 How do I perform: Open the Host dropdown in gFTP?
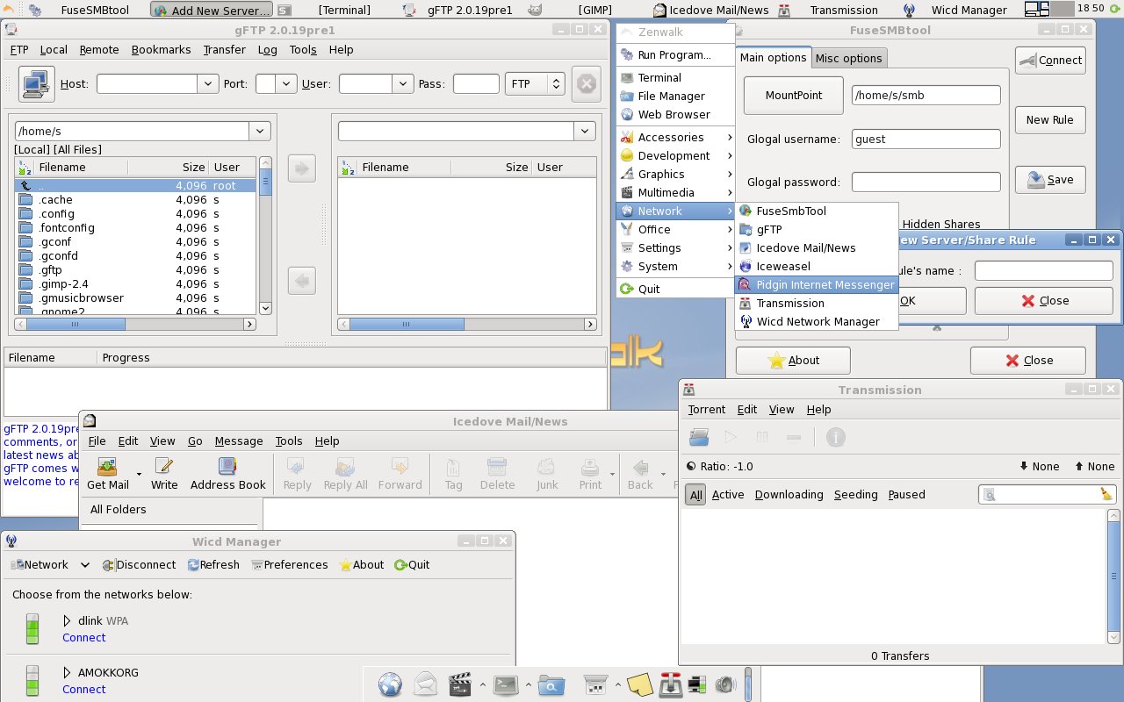tap(208, 84)
